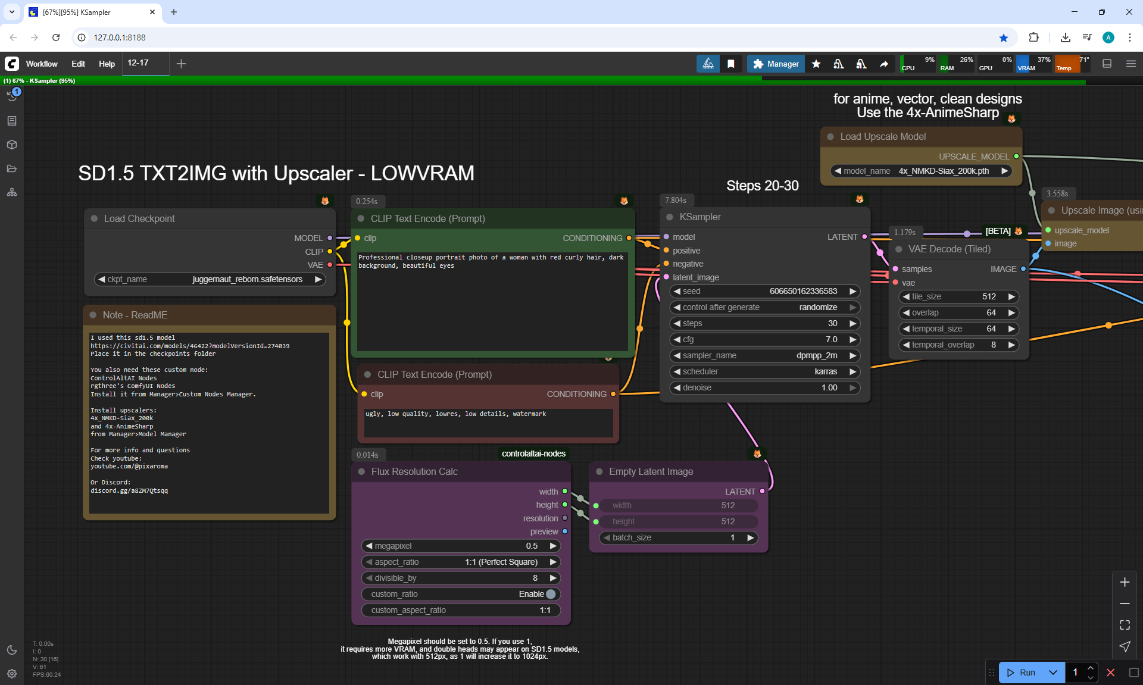Collapse the Load Checkpoint node via its dot
Image resolution: width=1143 pixels, height=685 pixels.
click(x=94, y=218)
